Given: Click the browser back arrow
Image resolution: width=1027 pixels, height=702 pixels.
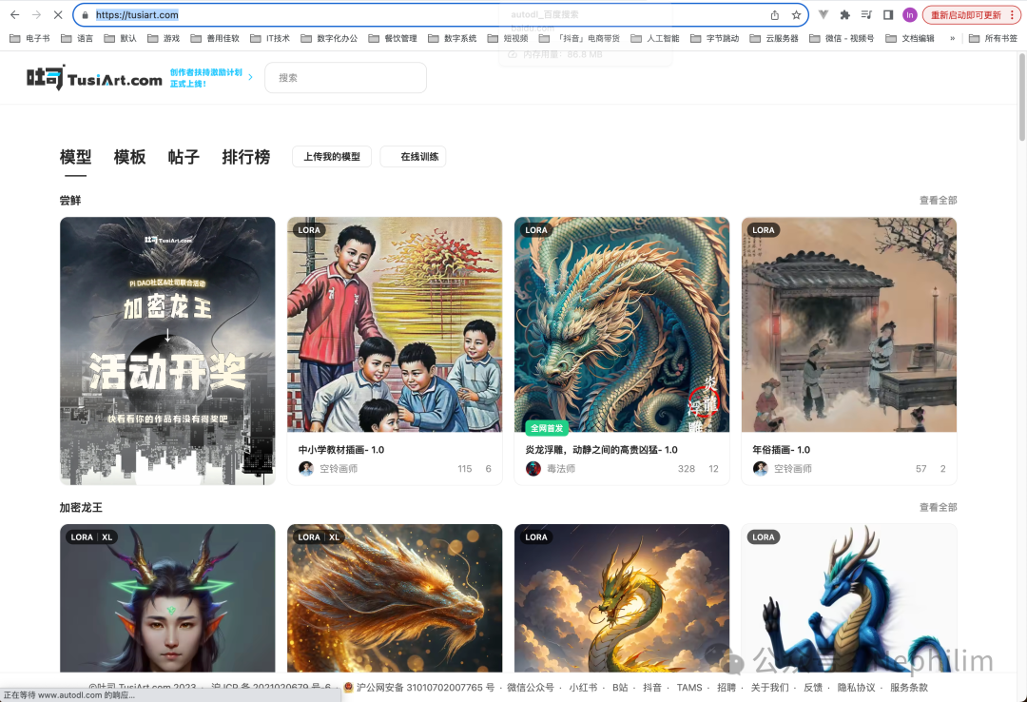Looking at the screenshot, I should point(14,14).
